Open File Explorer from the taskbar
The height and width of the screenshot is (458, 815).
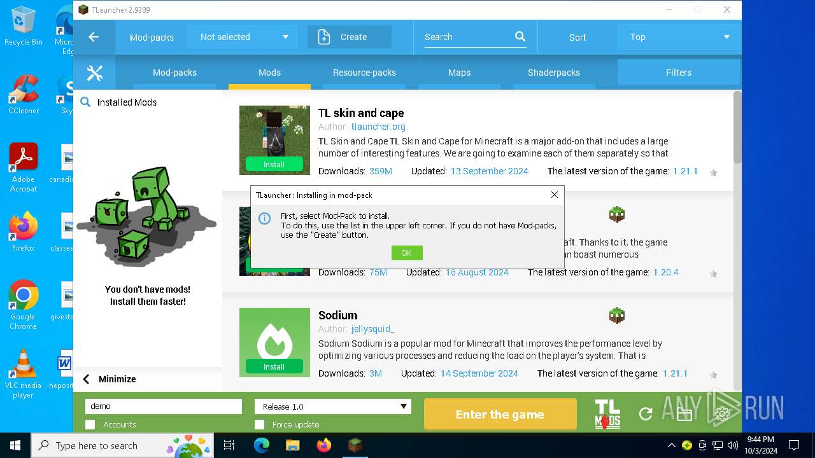click(x=292, y=445)
